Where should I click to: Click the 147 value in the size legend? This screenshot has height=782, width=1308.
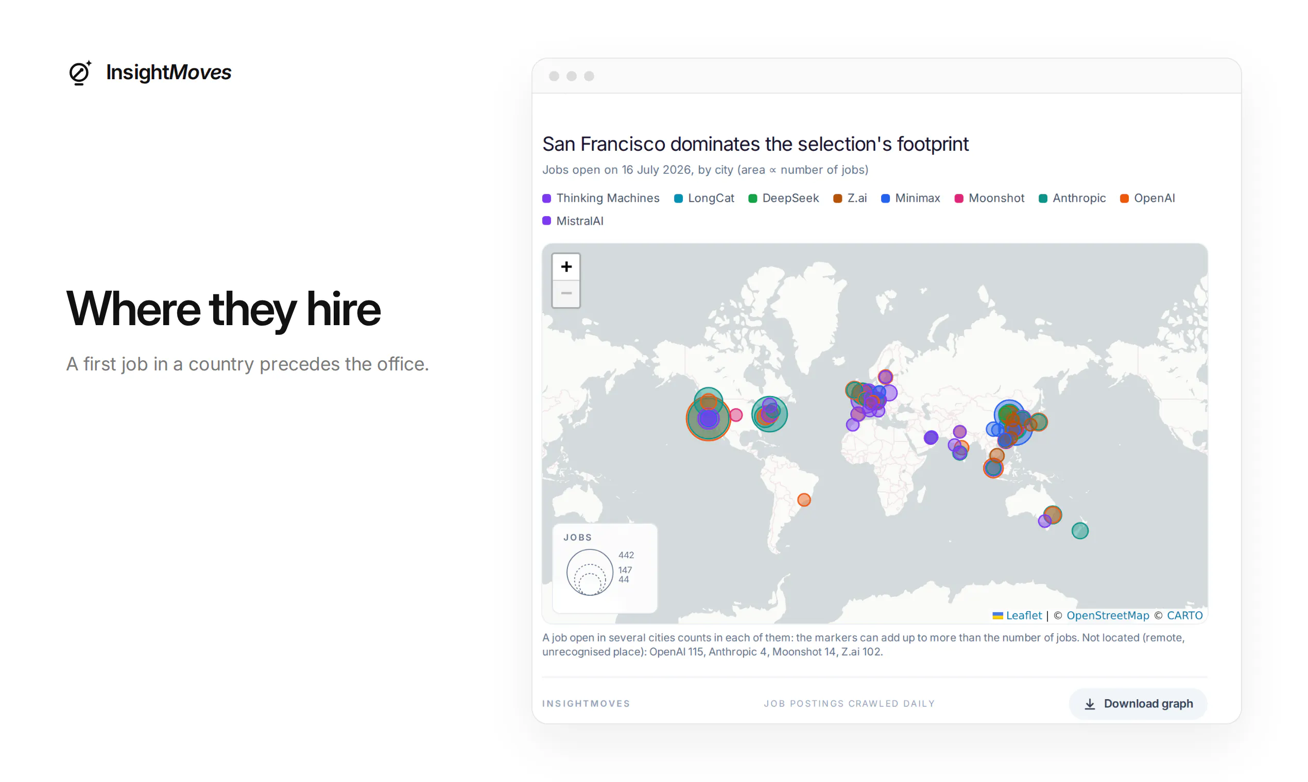point(625,570)
